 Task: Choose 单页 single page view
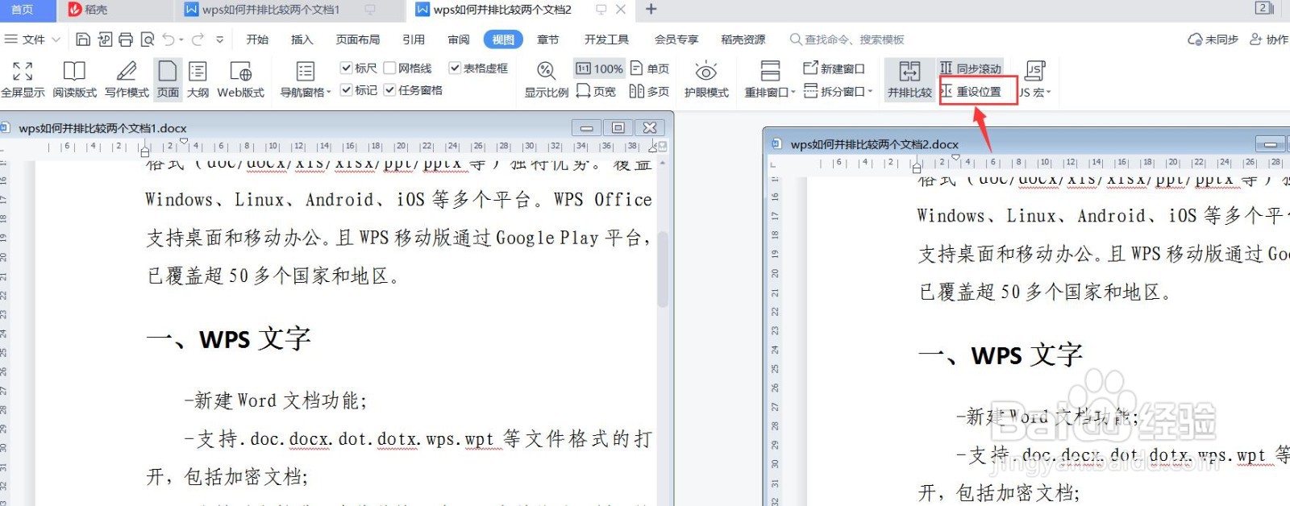650,68
